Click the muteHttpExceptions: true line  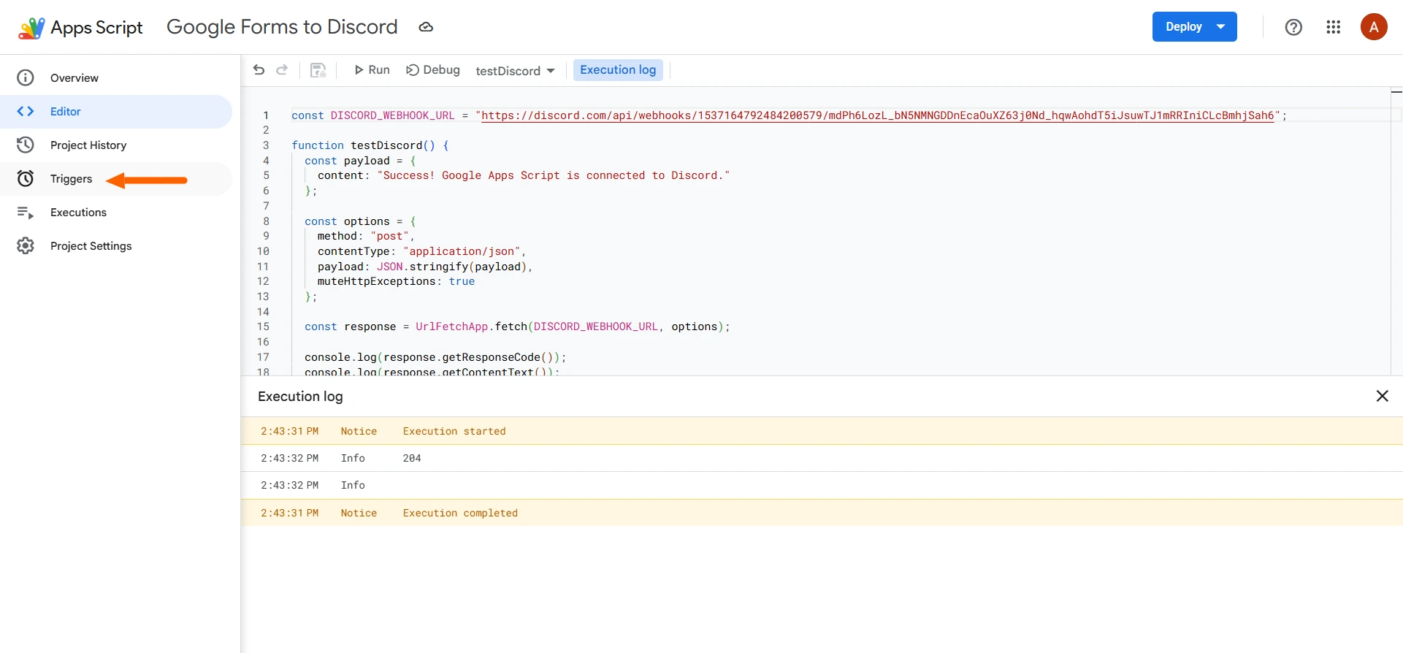coord(396,281)
